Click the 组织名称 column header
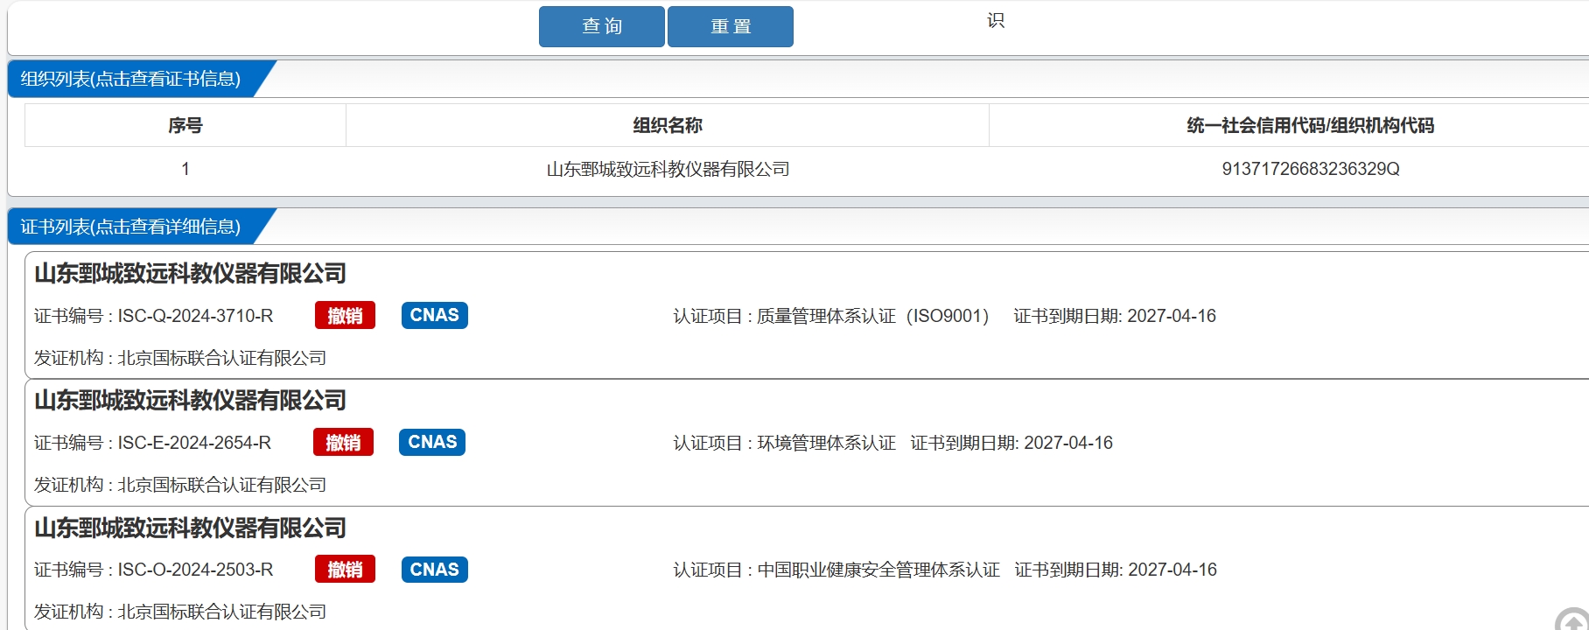 668,125
